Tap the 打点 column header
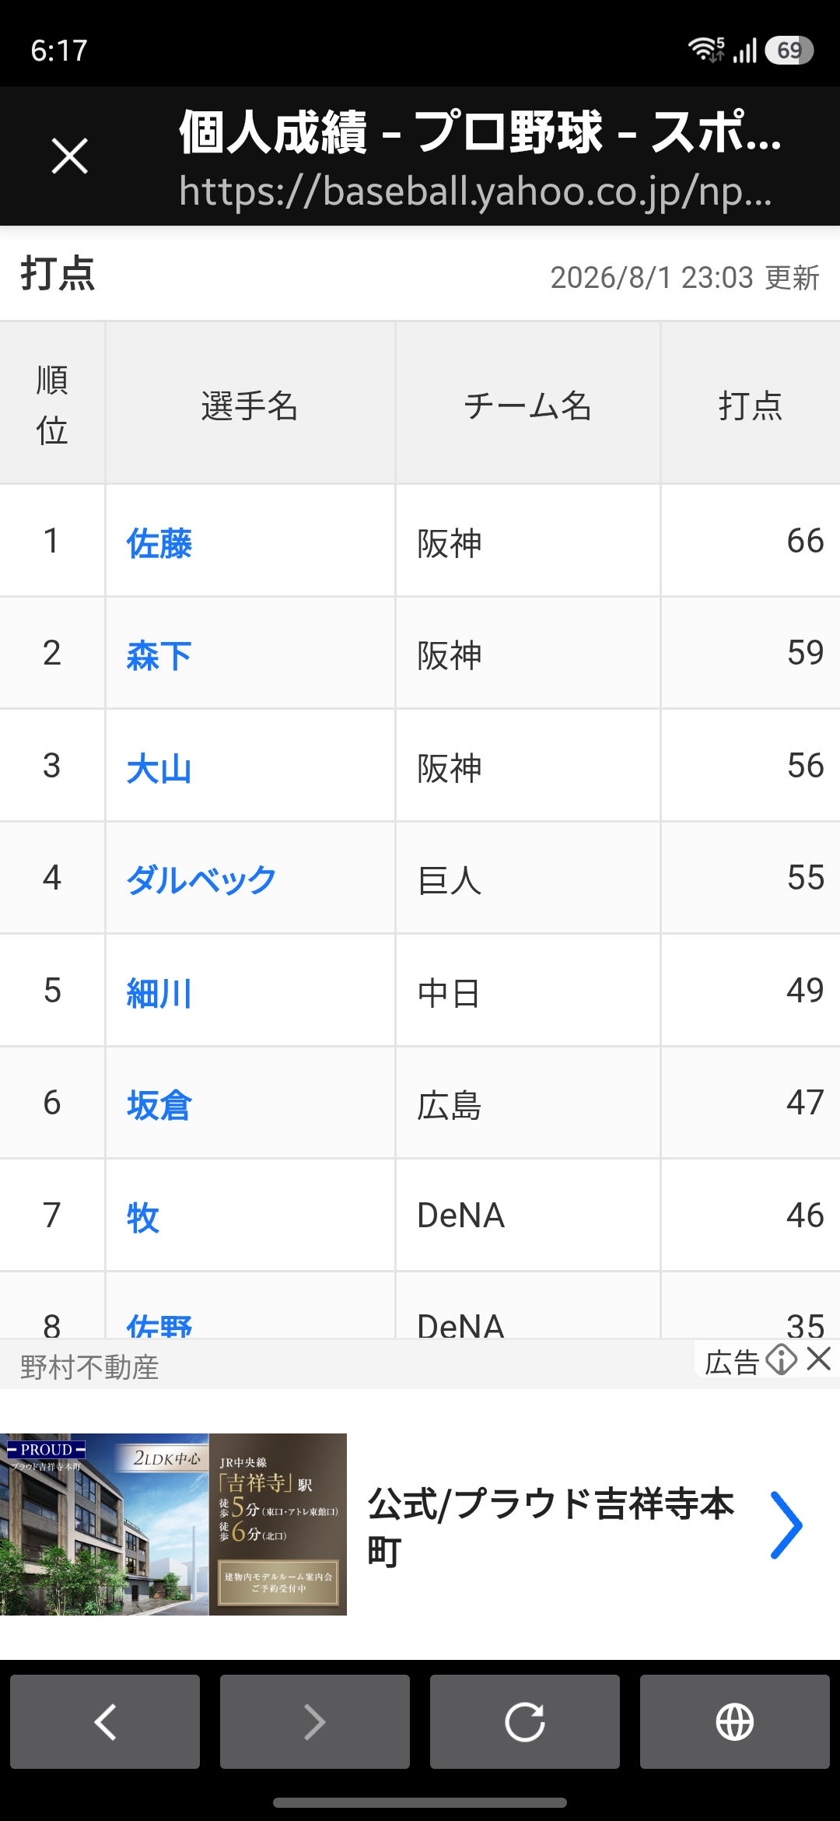840x1821 pixels. click(x=750, y=405)
